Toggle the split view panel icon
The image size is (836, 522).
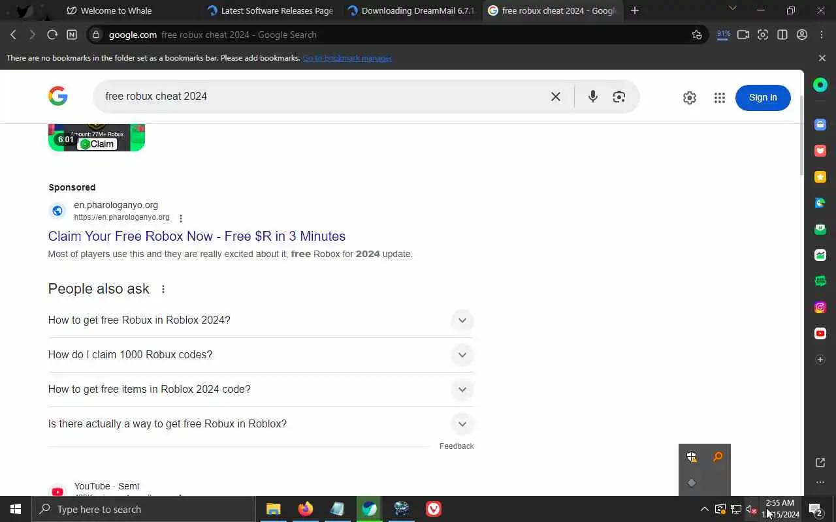point(782,35)
